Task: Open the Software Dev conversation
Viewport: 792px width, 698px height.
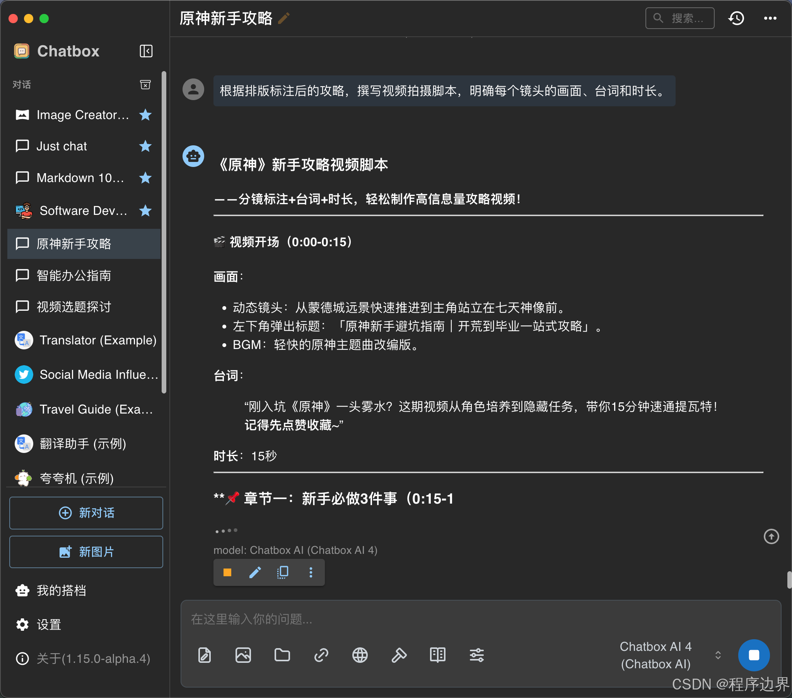Action: pos(84,211)
